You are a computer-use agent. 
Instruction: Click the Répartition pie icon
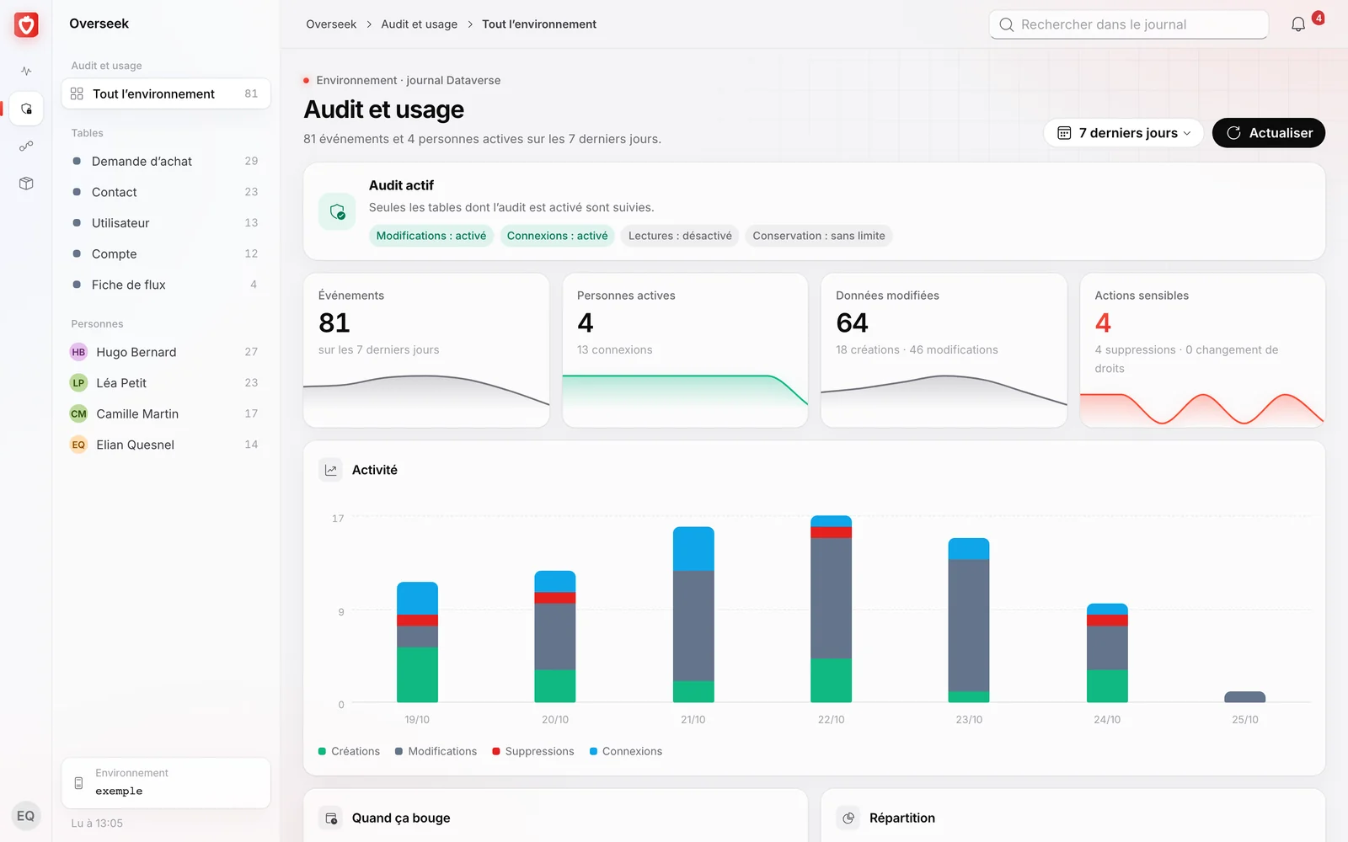848,818
